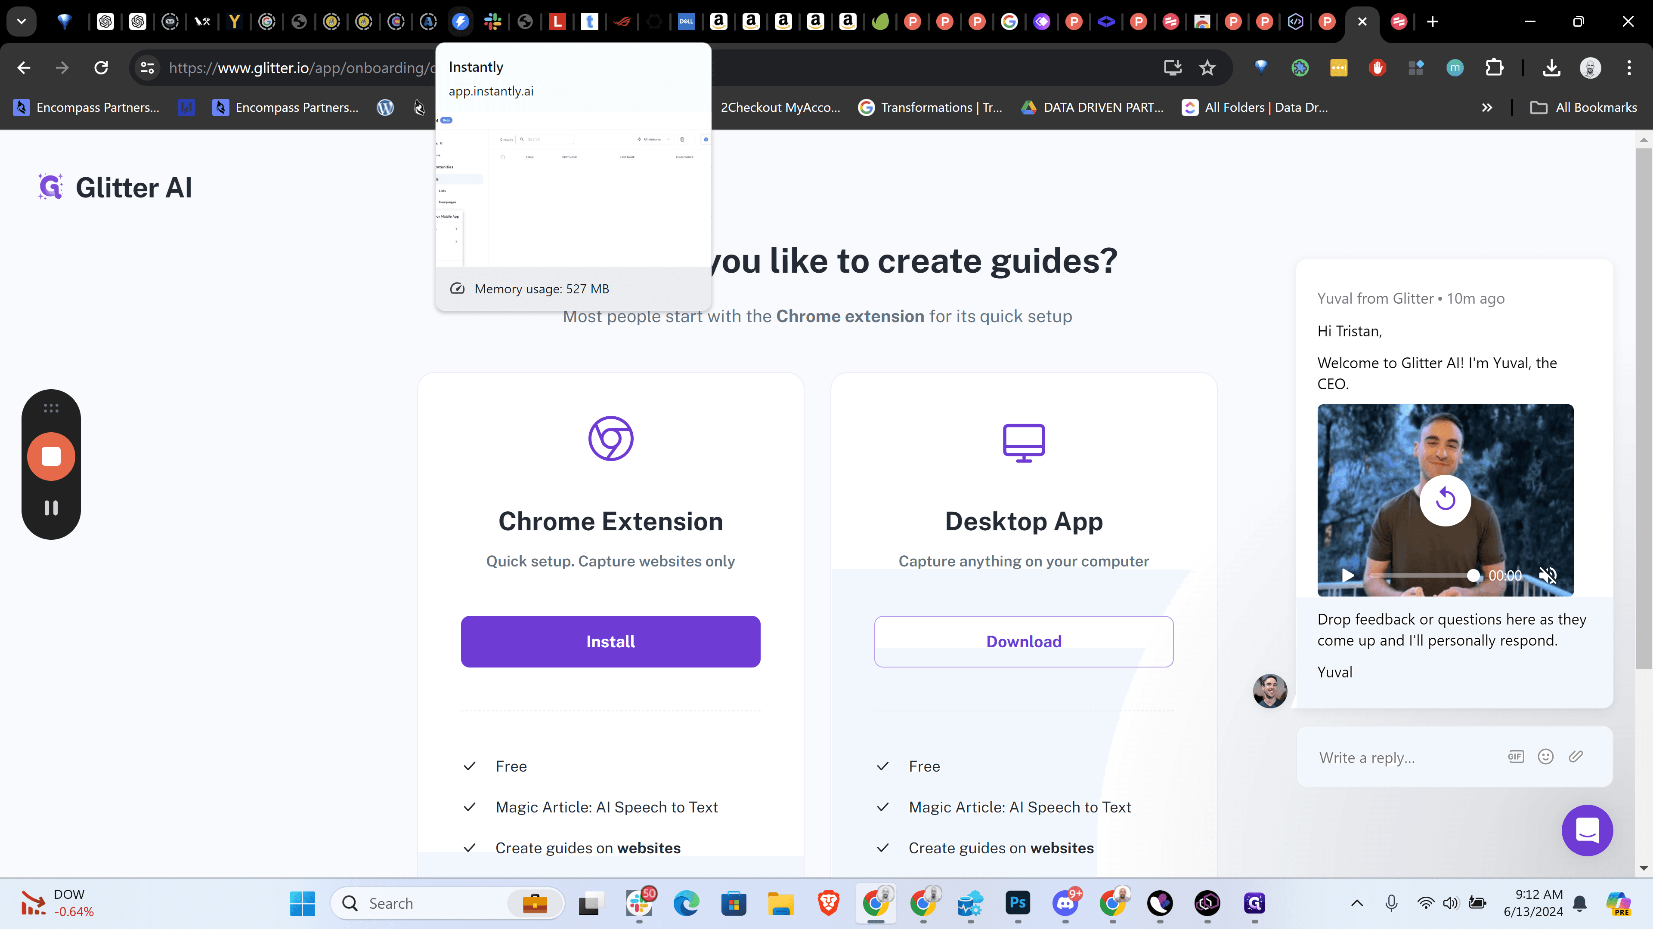Click Yuval's avatar beside the chat message
Viewport: 1653px width, 929px height.
pyautogui.click(x=1270, y=690)
